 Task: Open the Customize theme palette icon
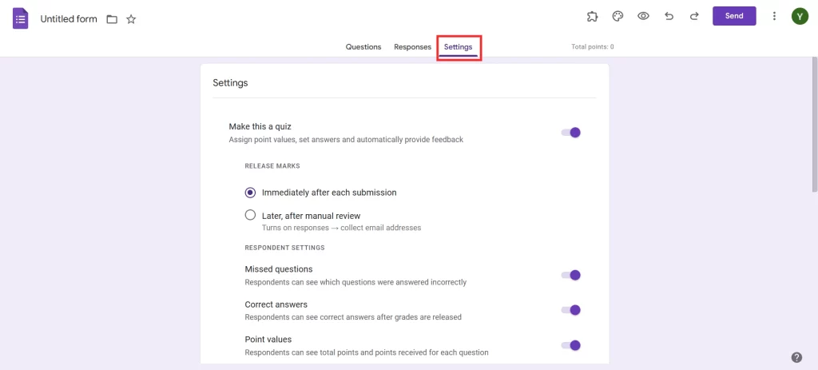pos(617,16)
